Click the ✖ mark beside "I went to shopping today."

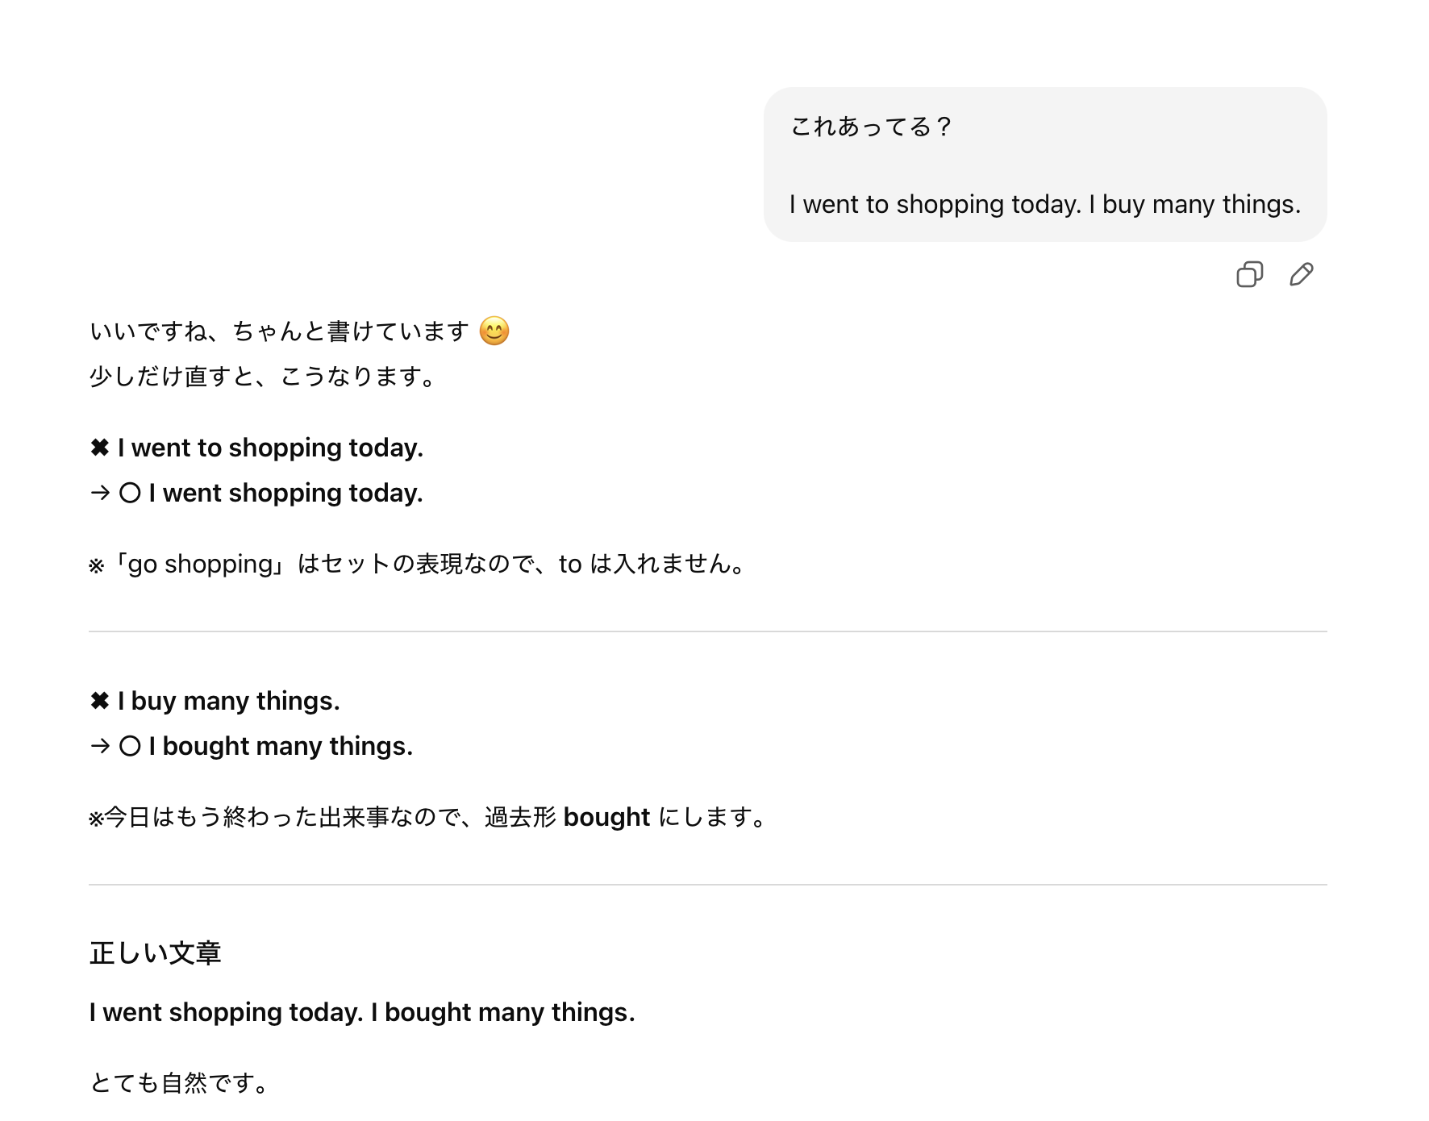(100, 448)
